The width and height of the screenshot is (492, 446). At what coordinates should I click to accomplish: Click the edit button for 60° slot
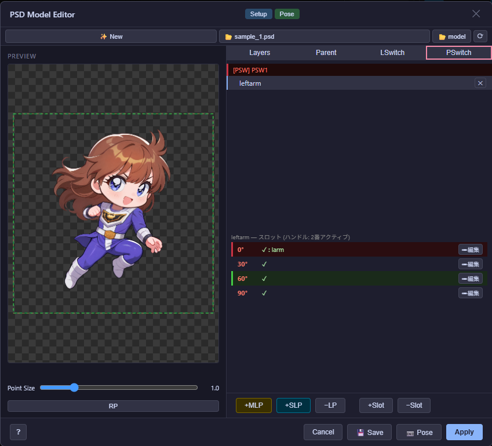coord(471,279)
